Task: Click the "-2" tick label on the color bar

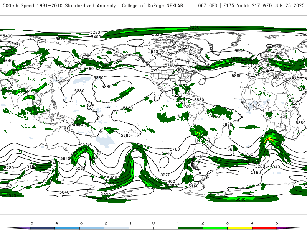Action: tap(104, 223)
